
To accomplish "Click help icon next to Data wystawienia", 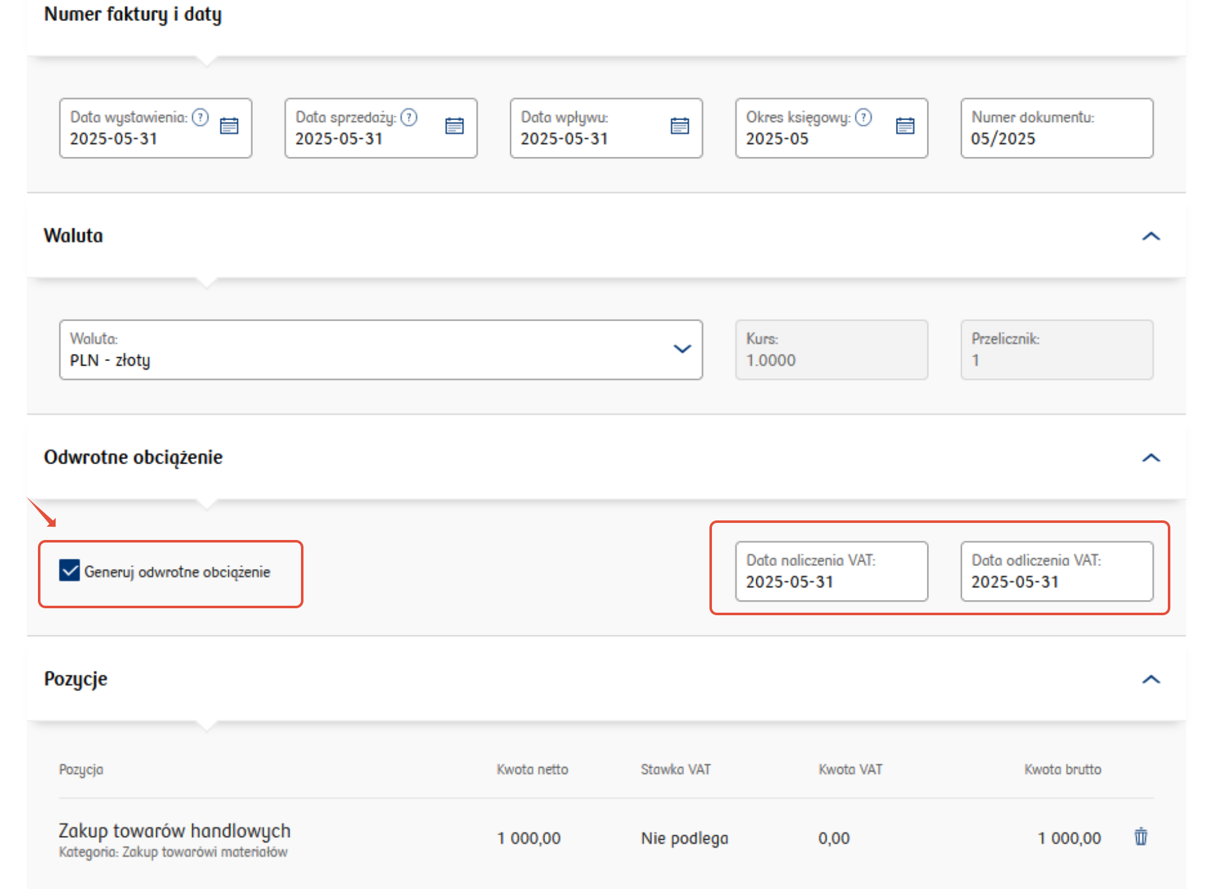I will (200, 118).
